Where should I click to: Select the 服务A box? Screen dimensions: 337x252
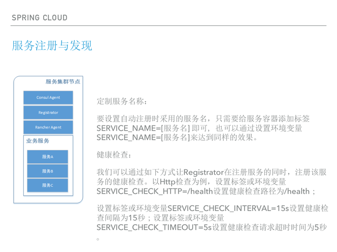click(47, 156)
